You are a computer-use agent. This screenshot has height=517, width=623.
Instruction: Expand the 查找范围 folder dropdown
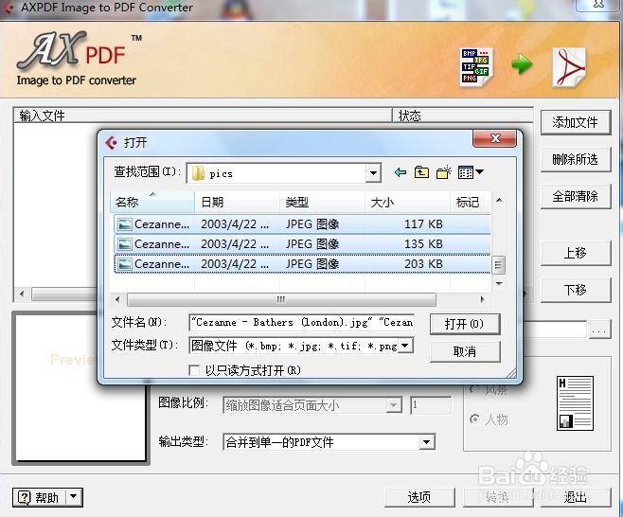coord(373,173)
